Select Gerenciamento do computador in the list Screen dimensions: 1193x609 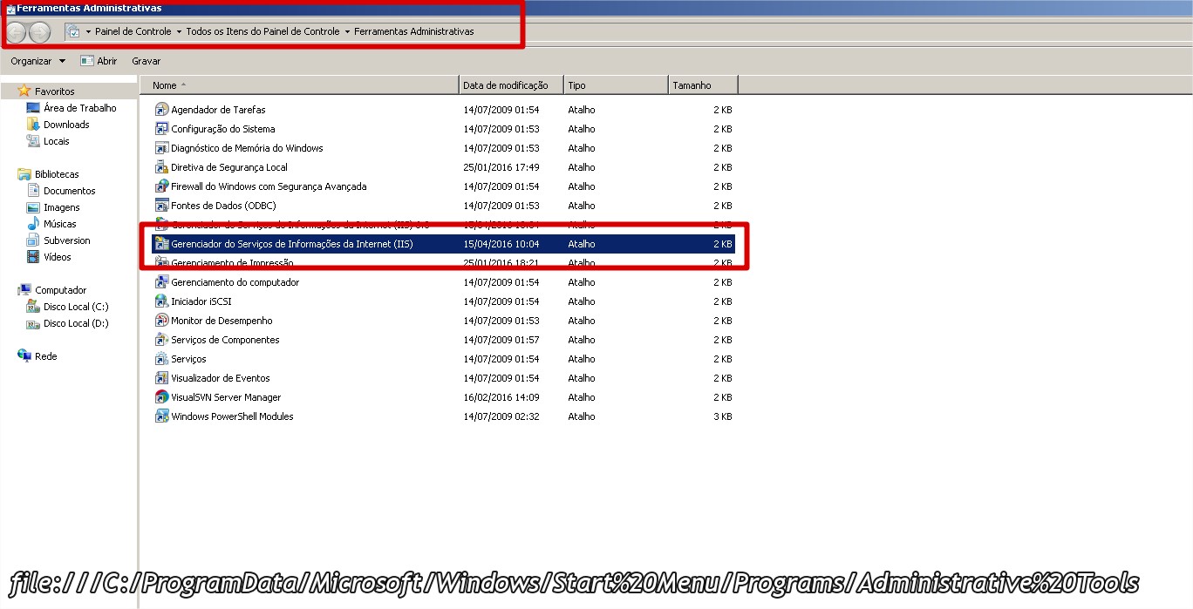(235, 282)
